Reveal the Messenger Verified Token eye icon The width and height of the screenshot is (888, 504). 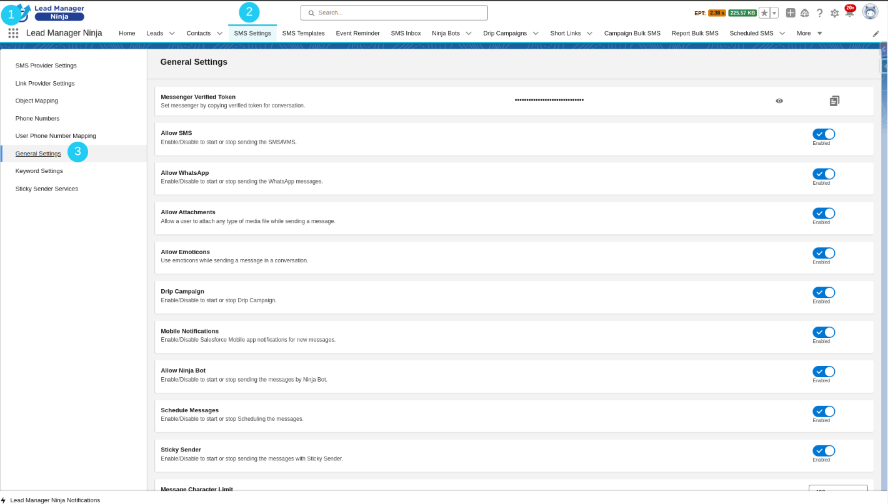779,101
